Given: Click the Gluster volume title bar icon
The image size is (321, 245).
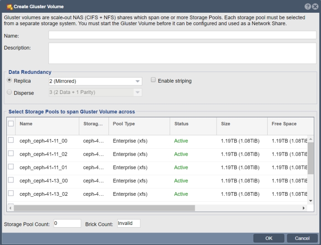Looking at the screenshot, I should [x=10, y=7].
